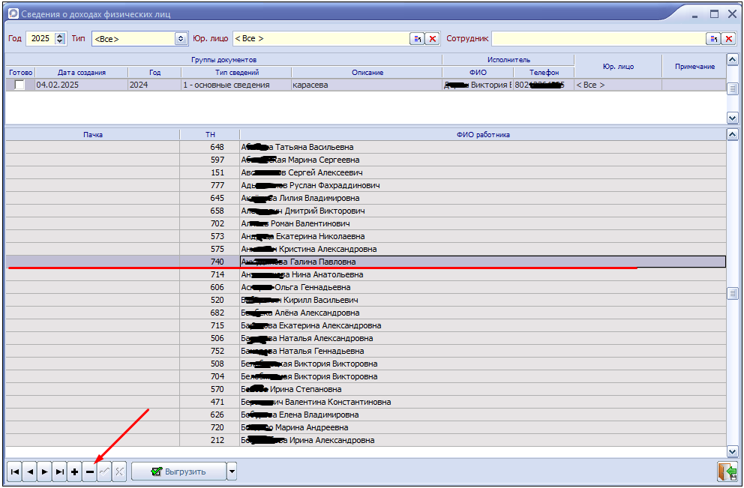Delete the selected record with minus button
The height and width of the screenshot is (488, 744).
point(89,472)
